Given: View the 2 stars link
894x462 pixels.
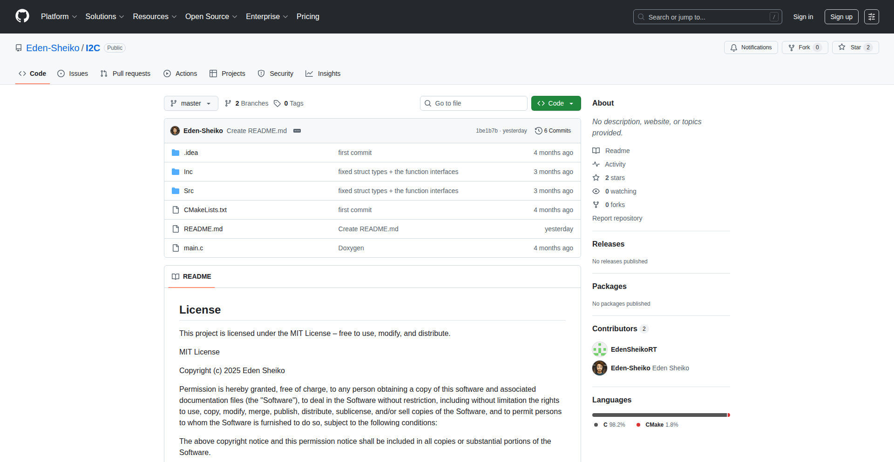Looking at the screenshot, I should (609, 178).
